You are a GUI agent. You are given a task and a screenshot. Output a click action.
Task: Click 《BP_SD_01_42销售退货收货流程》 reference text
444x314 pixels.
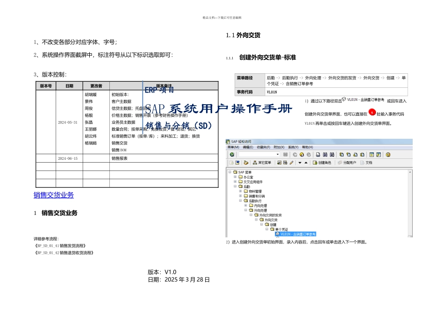(64, 253)
